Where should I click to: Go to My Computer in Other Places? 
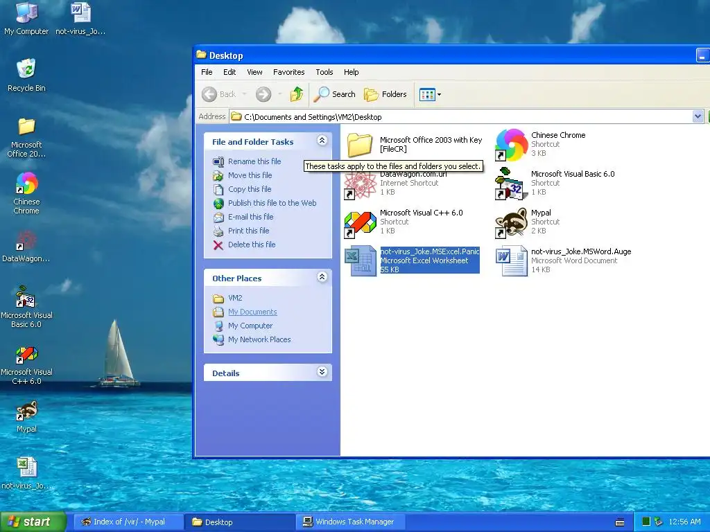tap(243, 326)
